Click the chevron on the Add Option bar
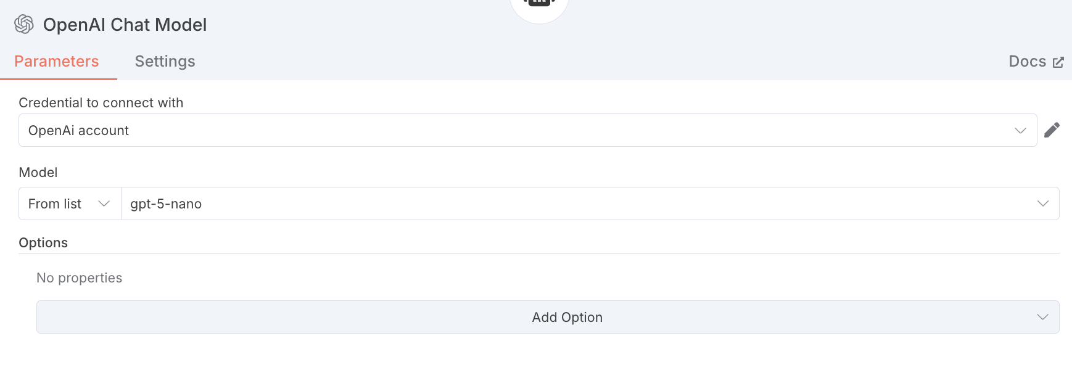 click(1042, 317)
